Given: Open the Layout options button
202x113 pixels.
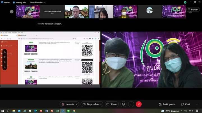Looking at the screenshot, I should (x=193, y=10).
